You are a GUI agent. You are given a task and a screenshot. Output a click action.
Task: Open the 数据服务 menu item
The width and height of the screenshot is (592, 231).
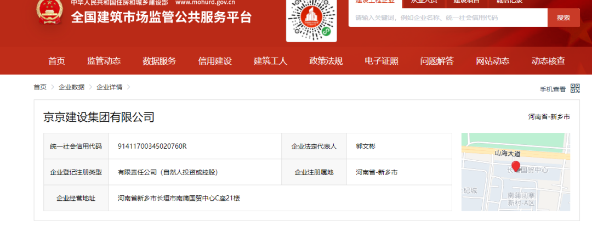159,61
